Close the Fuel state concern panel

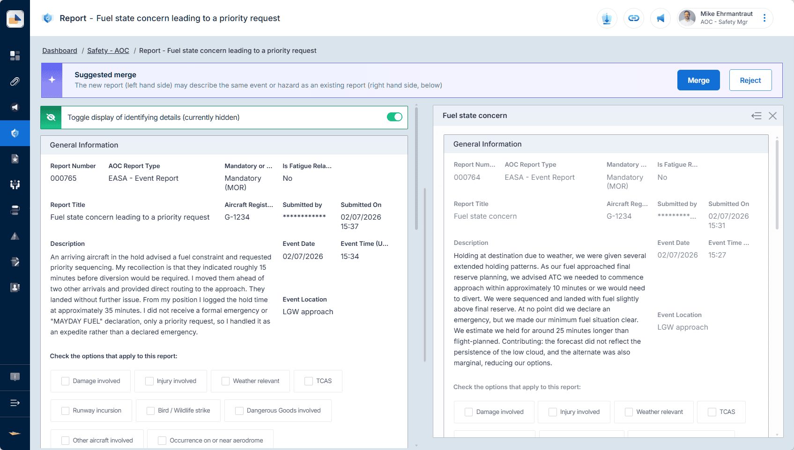coord(773,116)
